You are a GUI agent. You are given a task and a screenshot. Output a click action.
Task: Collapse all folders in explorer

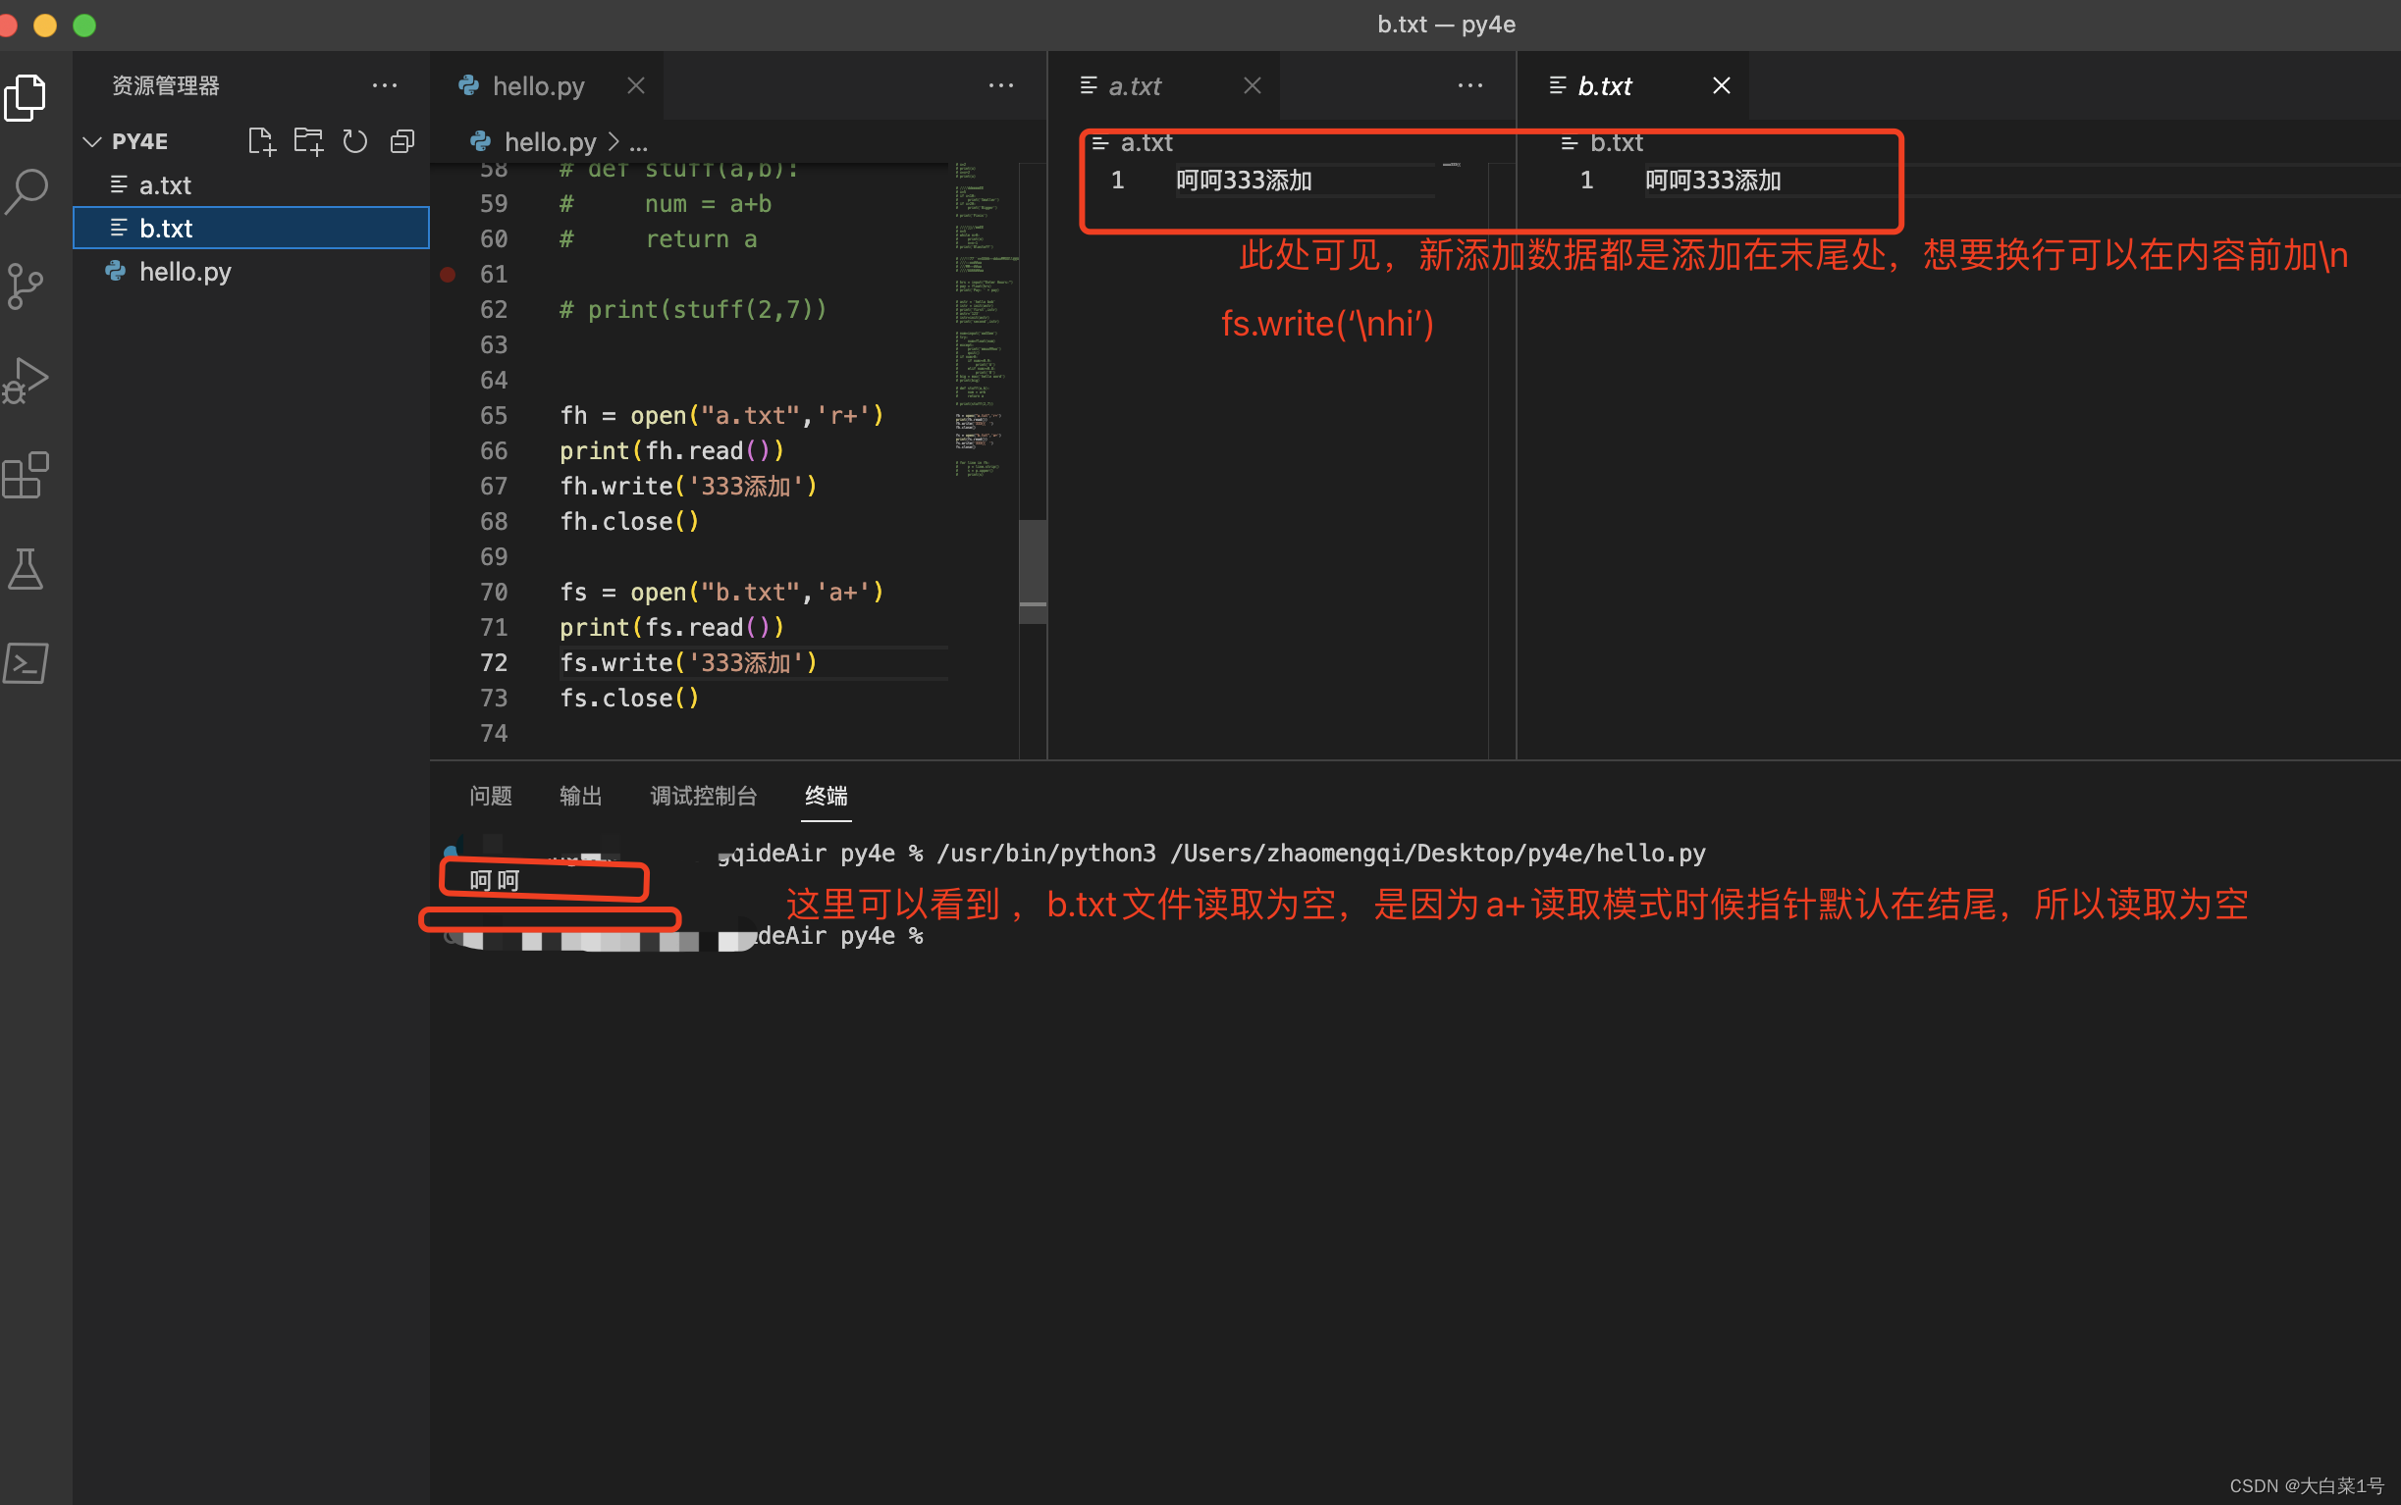click(x=401, y=141)
